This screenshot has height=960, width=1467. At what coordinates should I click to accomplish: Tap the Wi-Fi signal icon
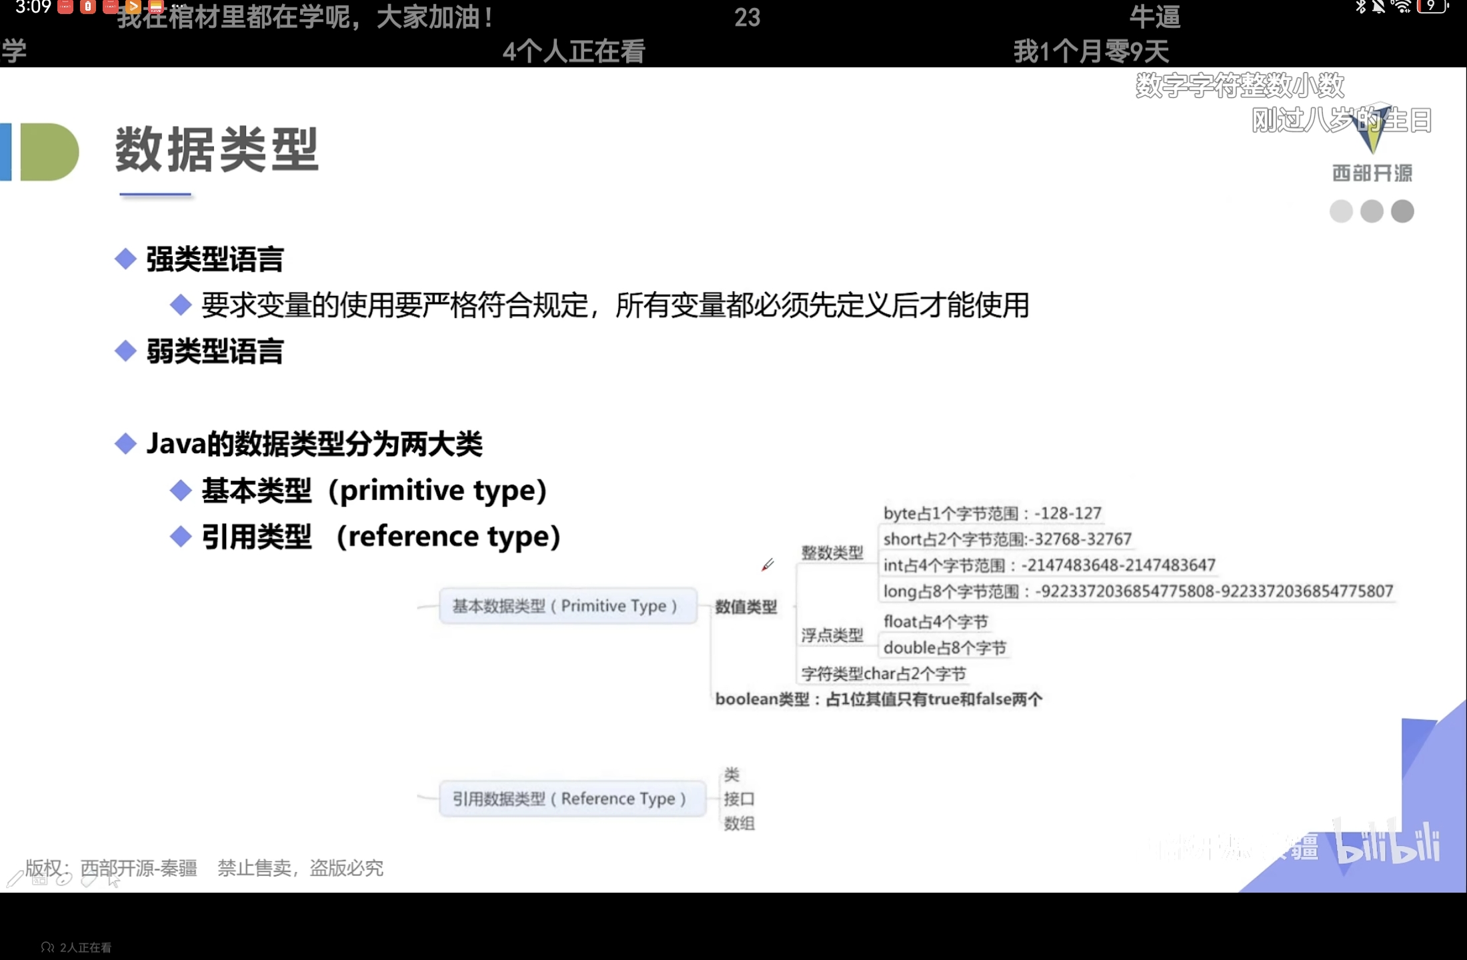pos(1403,7)
